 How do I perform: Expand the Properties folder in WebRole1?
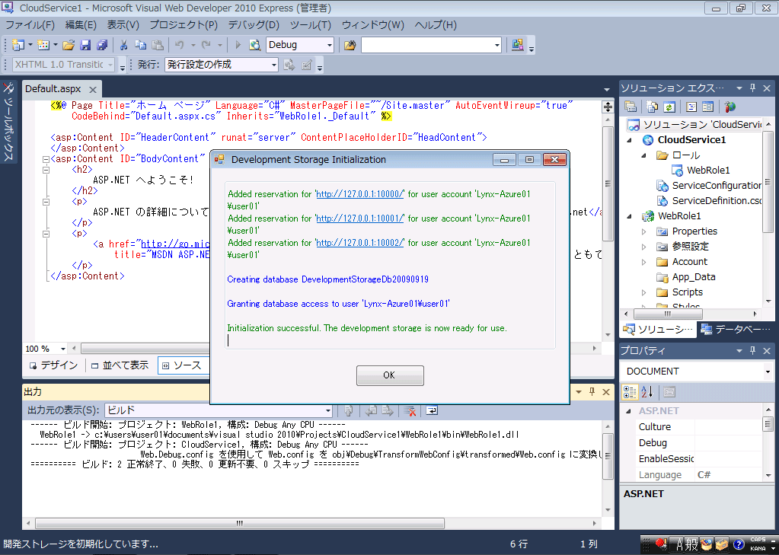pyautogui.click(x=644, y=231)
